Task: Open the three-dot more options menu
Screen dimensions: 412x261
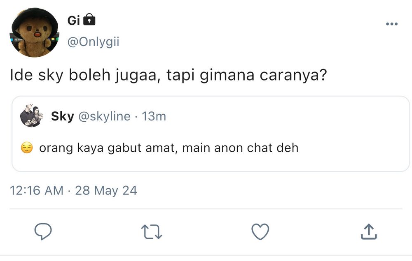Action: tap(391, 24)
